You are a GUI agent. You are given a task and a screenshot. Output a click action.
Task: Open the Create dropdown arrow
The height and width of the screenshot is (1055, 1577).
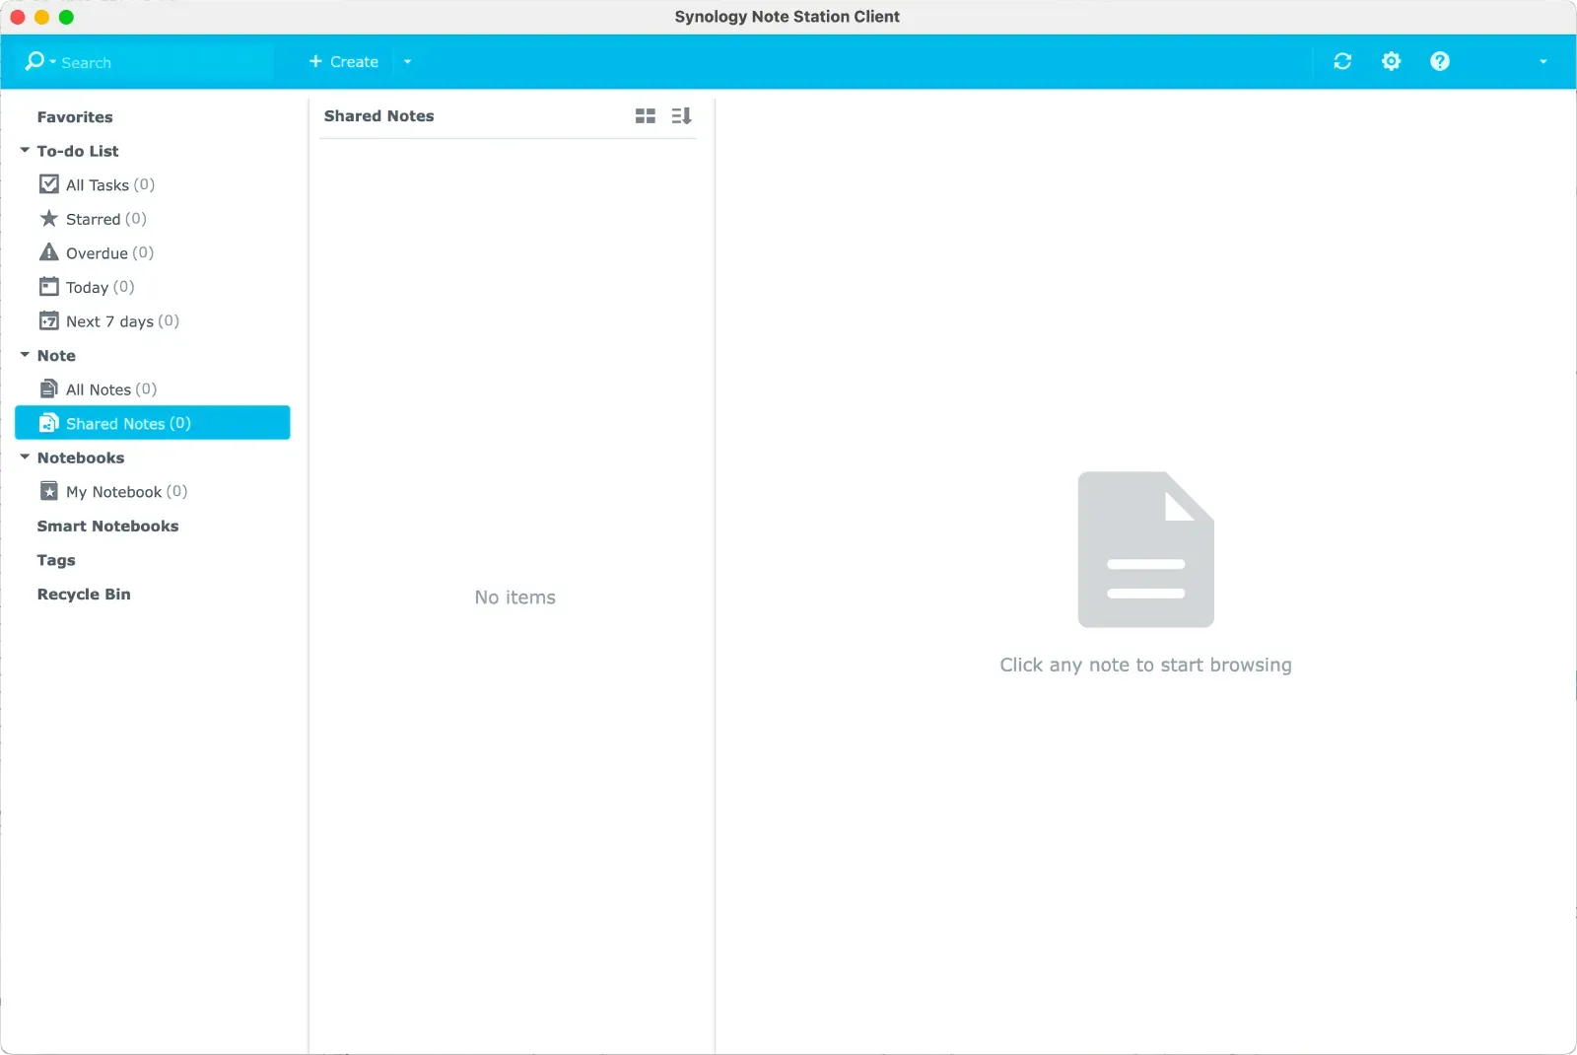[x=407, y=62]
